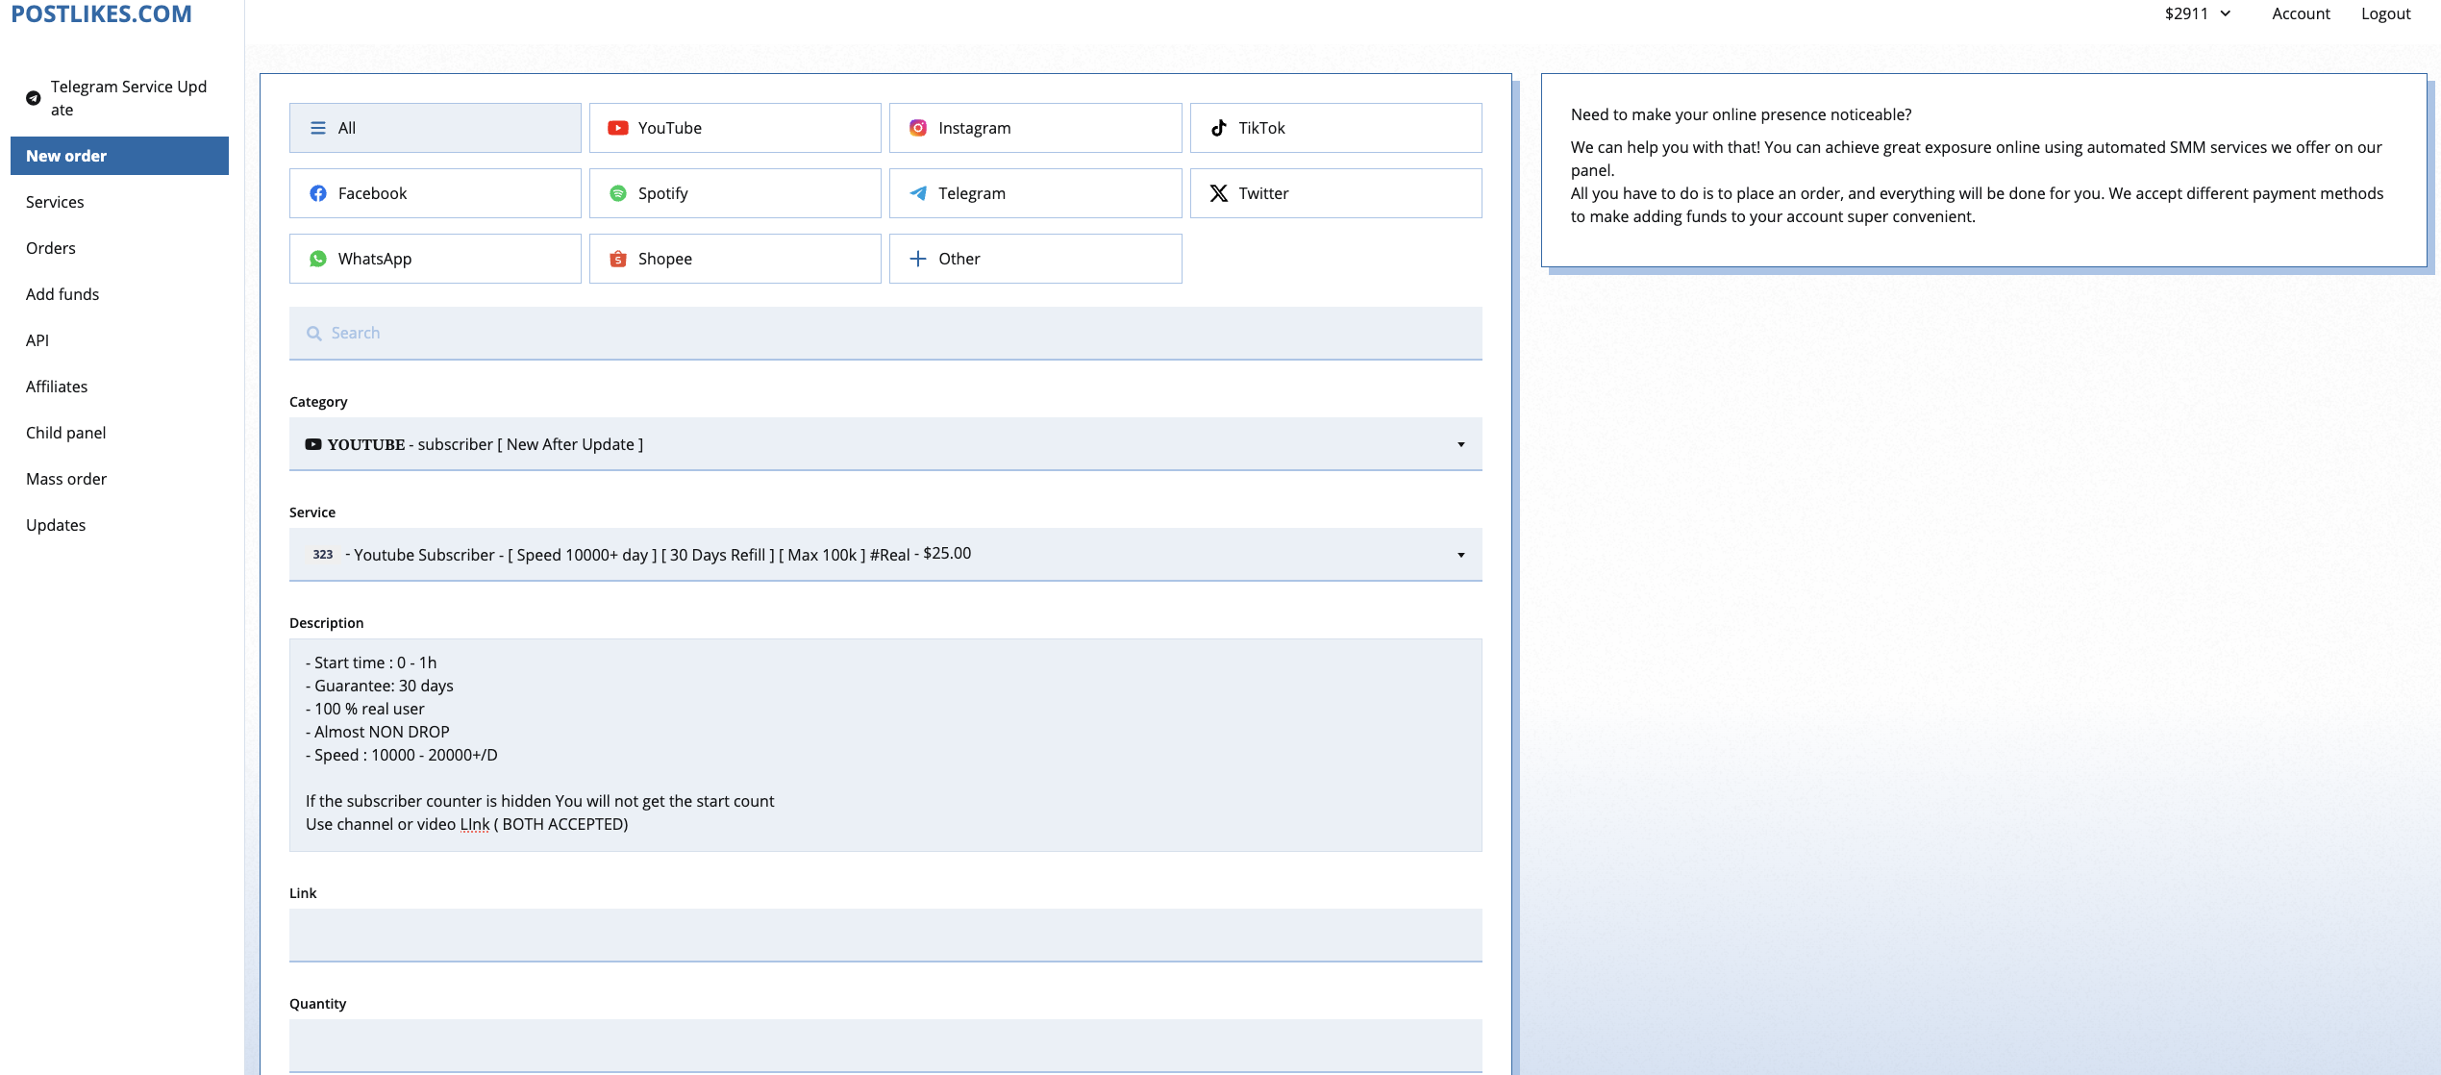The height and width of the screenshot is (1075, 2441).
Task: Click the WhatsApp phone icon
Action: [318, 259]
